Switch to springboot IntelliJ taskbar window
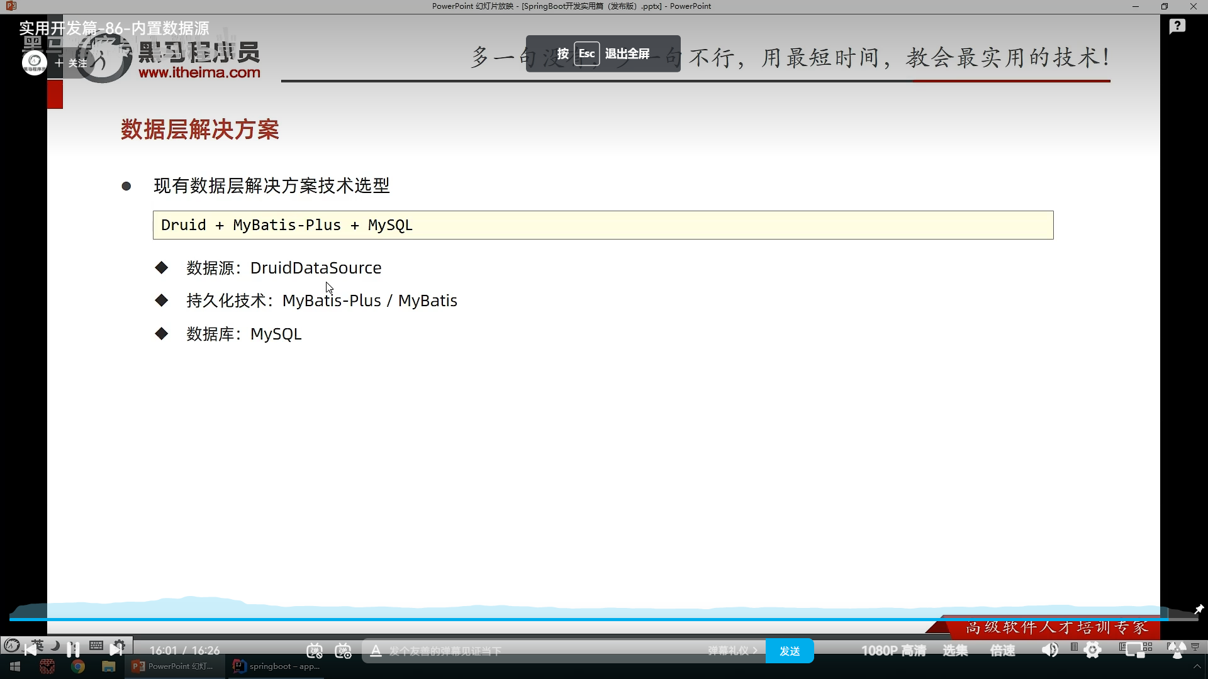This screenshot has width=1208, height=679. [x=277, y=666]
